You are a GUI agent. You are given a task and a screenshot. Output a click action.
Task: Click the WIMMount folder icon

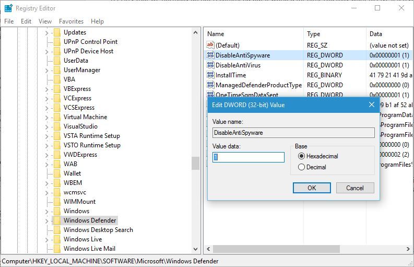click(x=57, y=202)
